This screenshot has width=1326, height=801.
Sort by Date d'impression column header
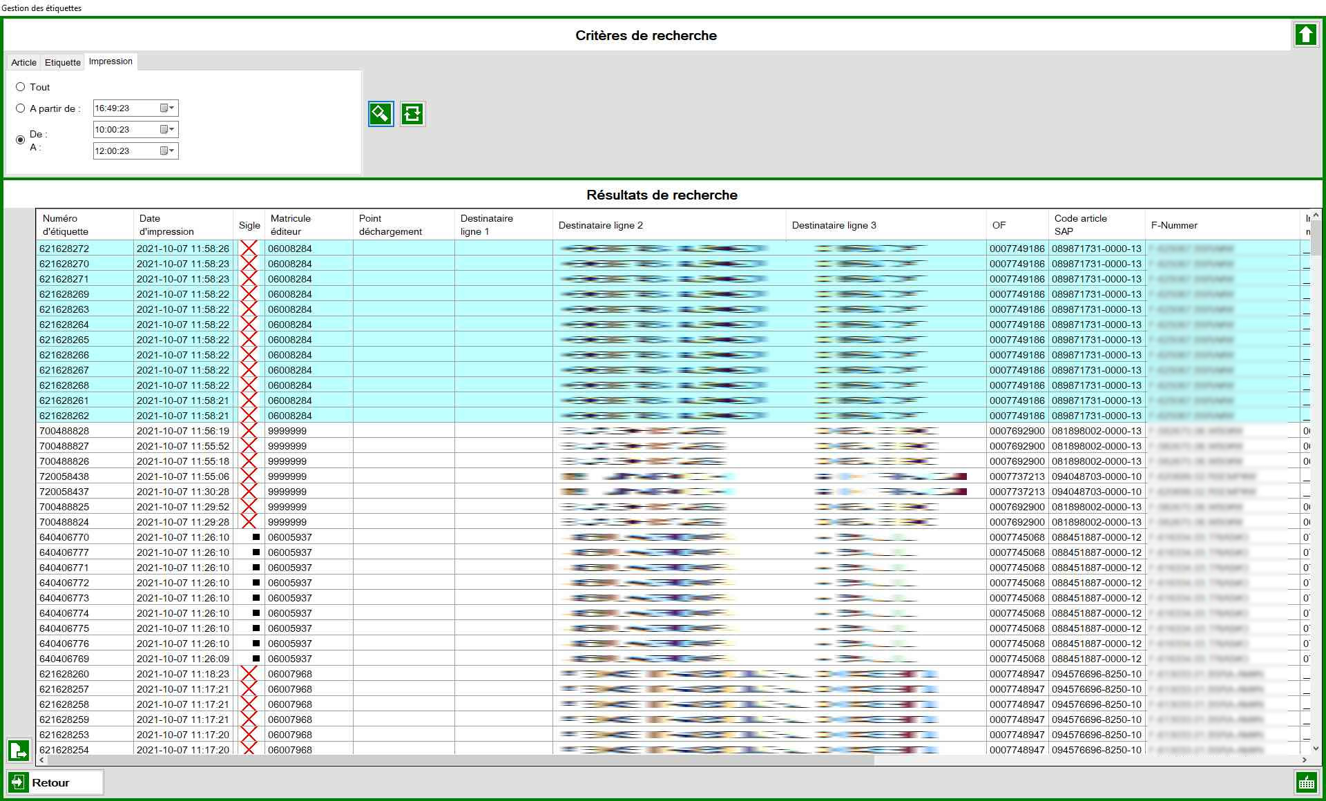[x=182, y=225]
